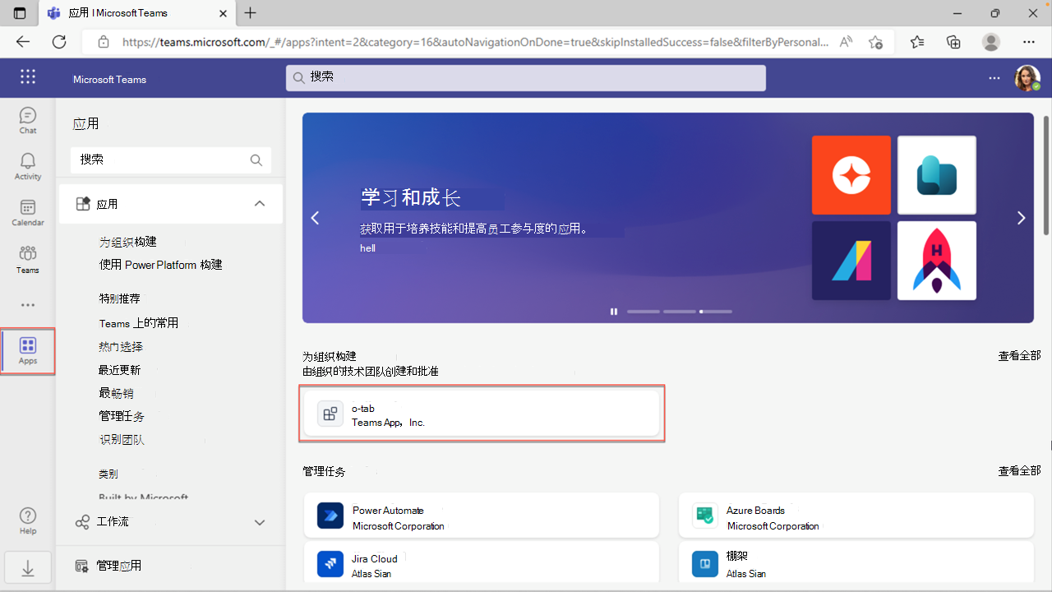
Task: Open the tab actions menu icon
Action: (20, 13)
